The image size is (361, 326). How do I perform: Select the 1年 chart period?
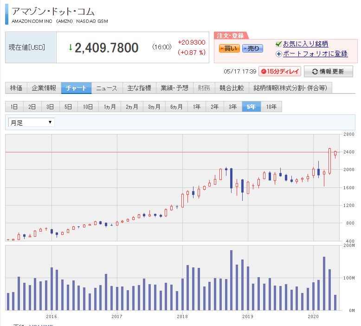pyautogui.click(x=197, y=106)
